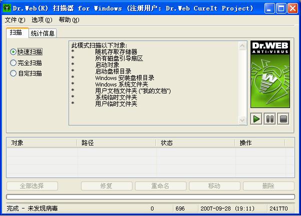Viewport: 301px width, 216px height.
Task: Click the 全部选择 button
Action: click(x=32, y=186)
